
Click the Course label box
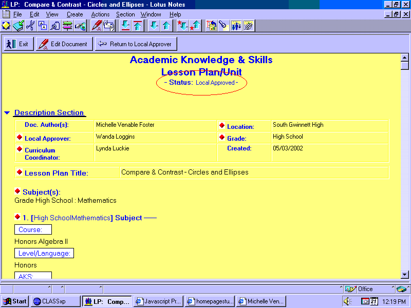pyautogui.click(x=33, y=229)
